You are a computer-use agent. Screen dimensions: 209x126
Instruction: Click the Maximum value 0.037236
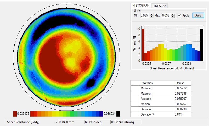(x=182, y=94)
